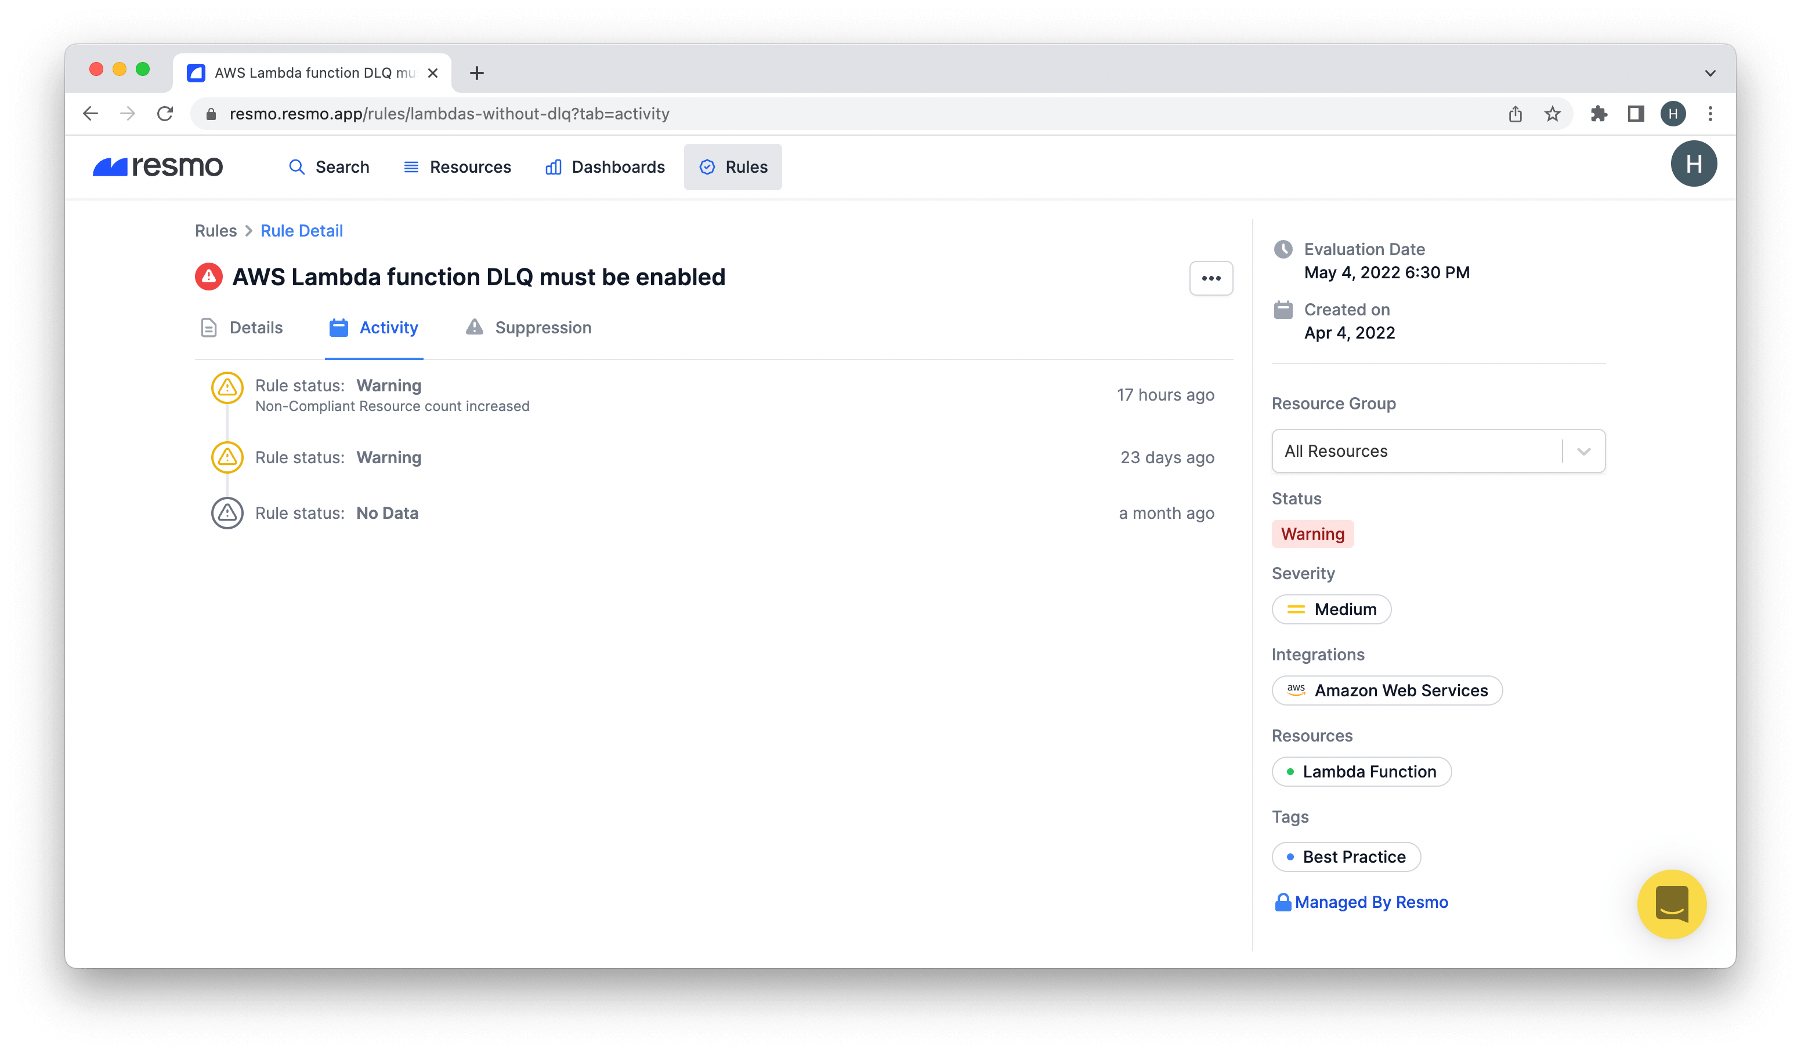Image resolution: width=1801 pixels, height=1054 pixels.
Task: Select the Rules nav item
Action: click(733, 167)
